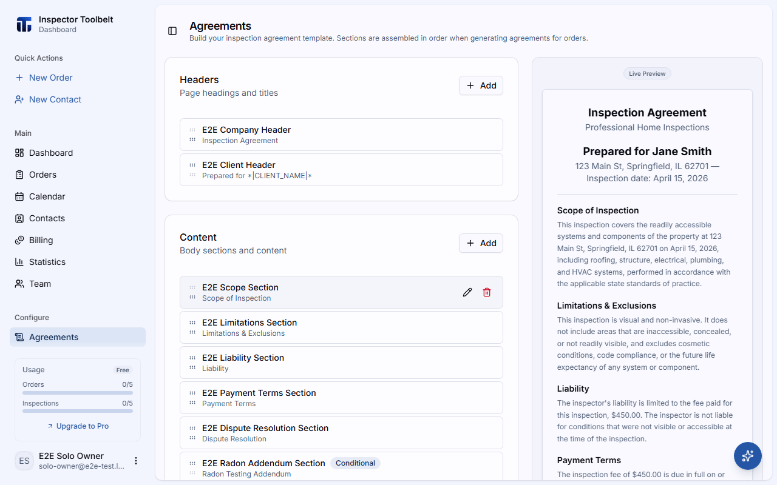Add a new Content section

(481, 243)
